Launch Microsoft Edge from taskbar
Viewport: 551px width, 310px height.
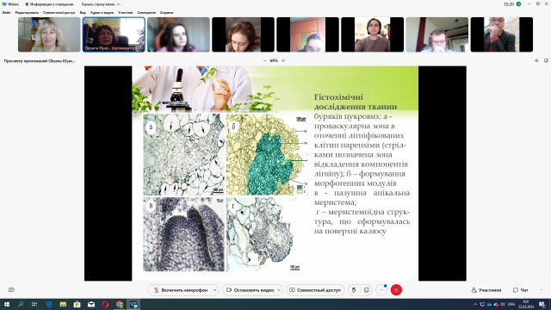tap(49, 304)
